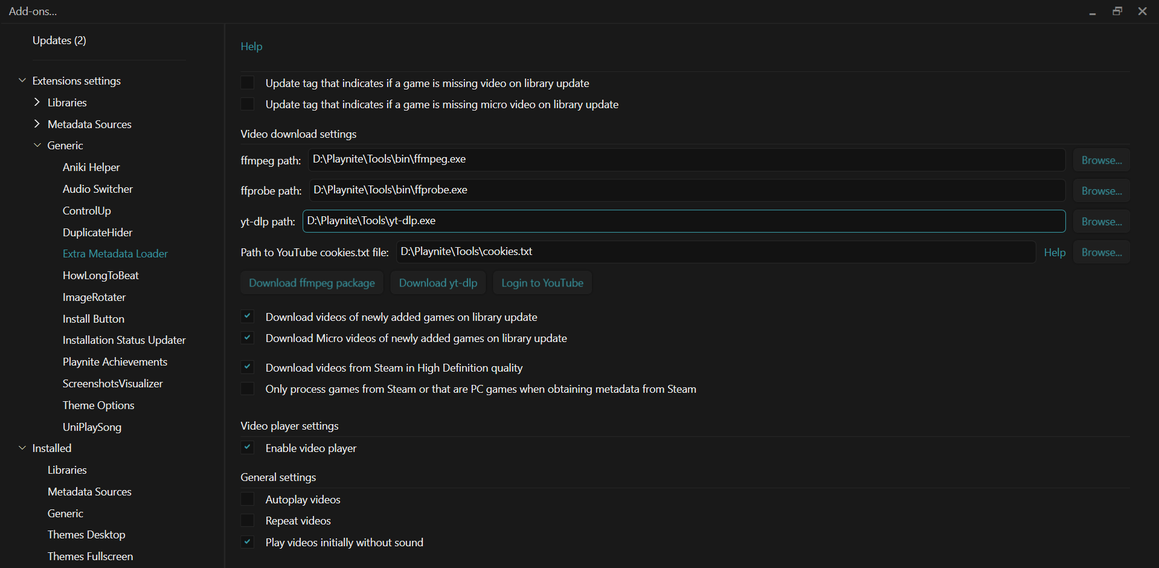Select Playnite Achievements in the sidebar

coord(115,362)
